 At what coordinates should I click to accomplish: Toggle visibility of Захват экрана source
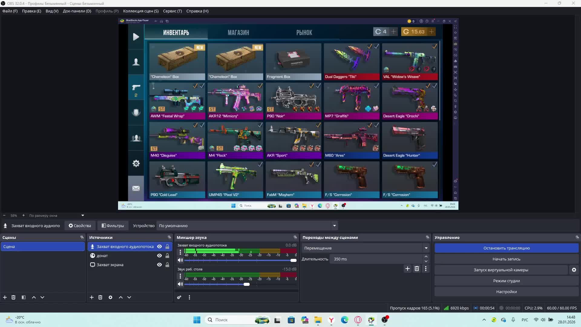[159, 265]
